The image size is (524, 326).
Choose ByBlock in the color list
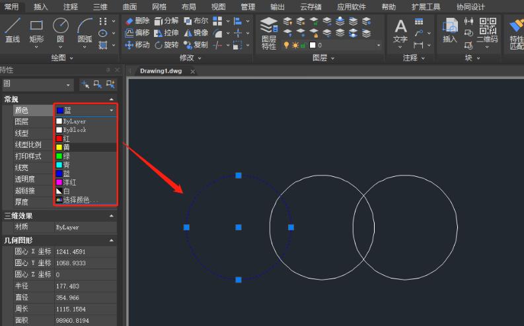click(x=85, y=130)
